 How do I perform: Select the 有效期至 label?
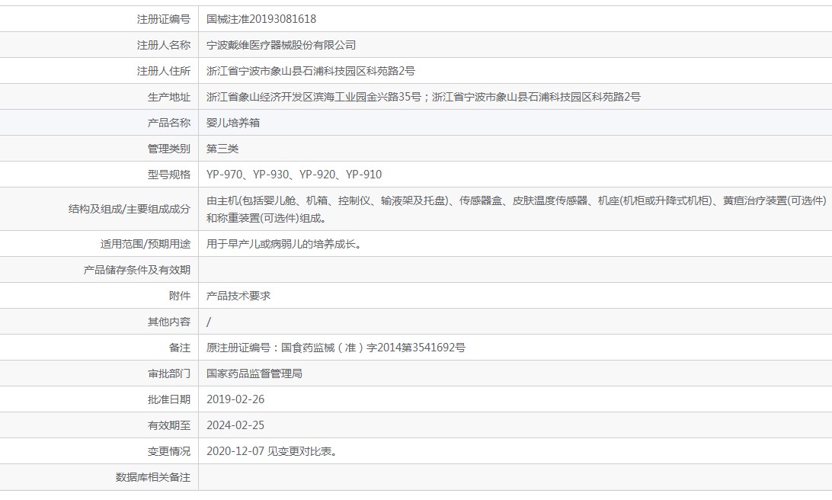pyautogui.click(x=168, y=425)
